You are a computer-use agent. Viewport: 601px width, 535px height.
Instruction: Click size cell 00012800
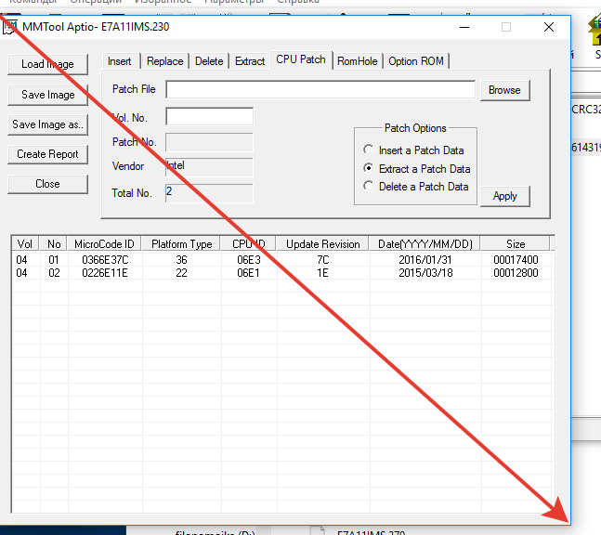(x=516, y=273)
